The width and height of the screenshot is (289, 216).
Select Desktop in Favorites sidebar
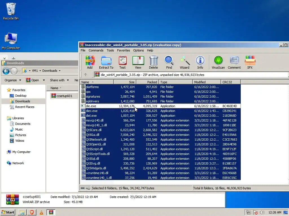[21, 96]
